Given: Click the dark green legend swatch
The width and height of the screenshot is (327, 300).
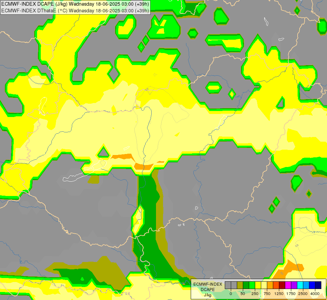Looking at the screenshot, I should point(246,285).
